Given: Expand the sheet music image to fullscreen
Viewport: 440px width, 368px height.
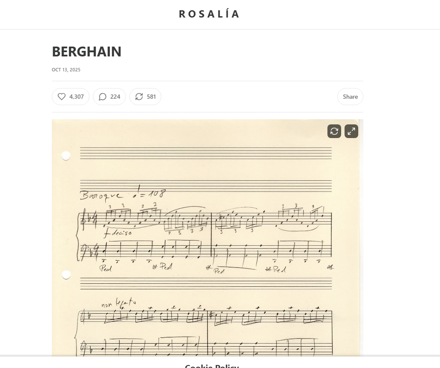Looking at the screenshot, I should (351, 131).
